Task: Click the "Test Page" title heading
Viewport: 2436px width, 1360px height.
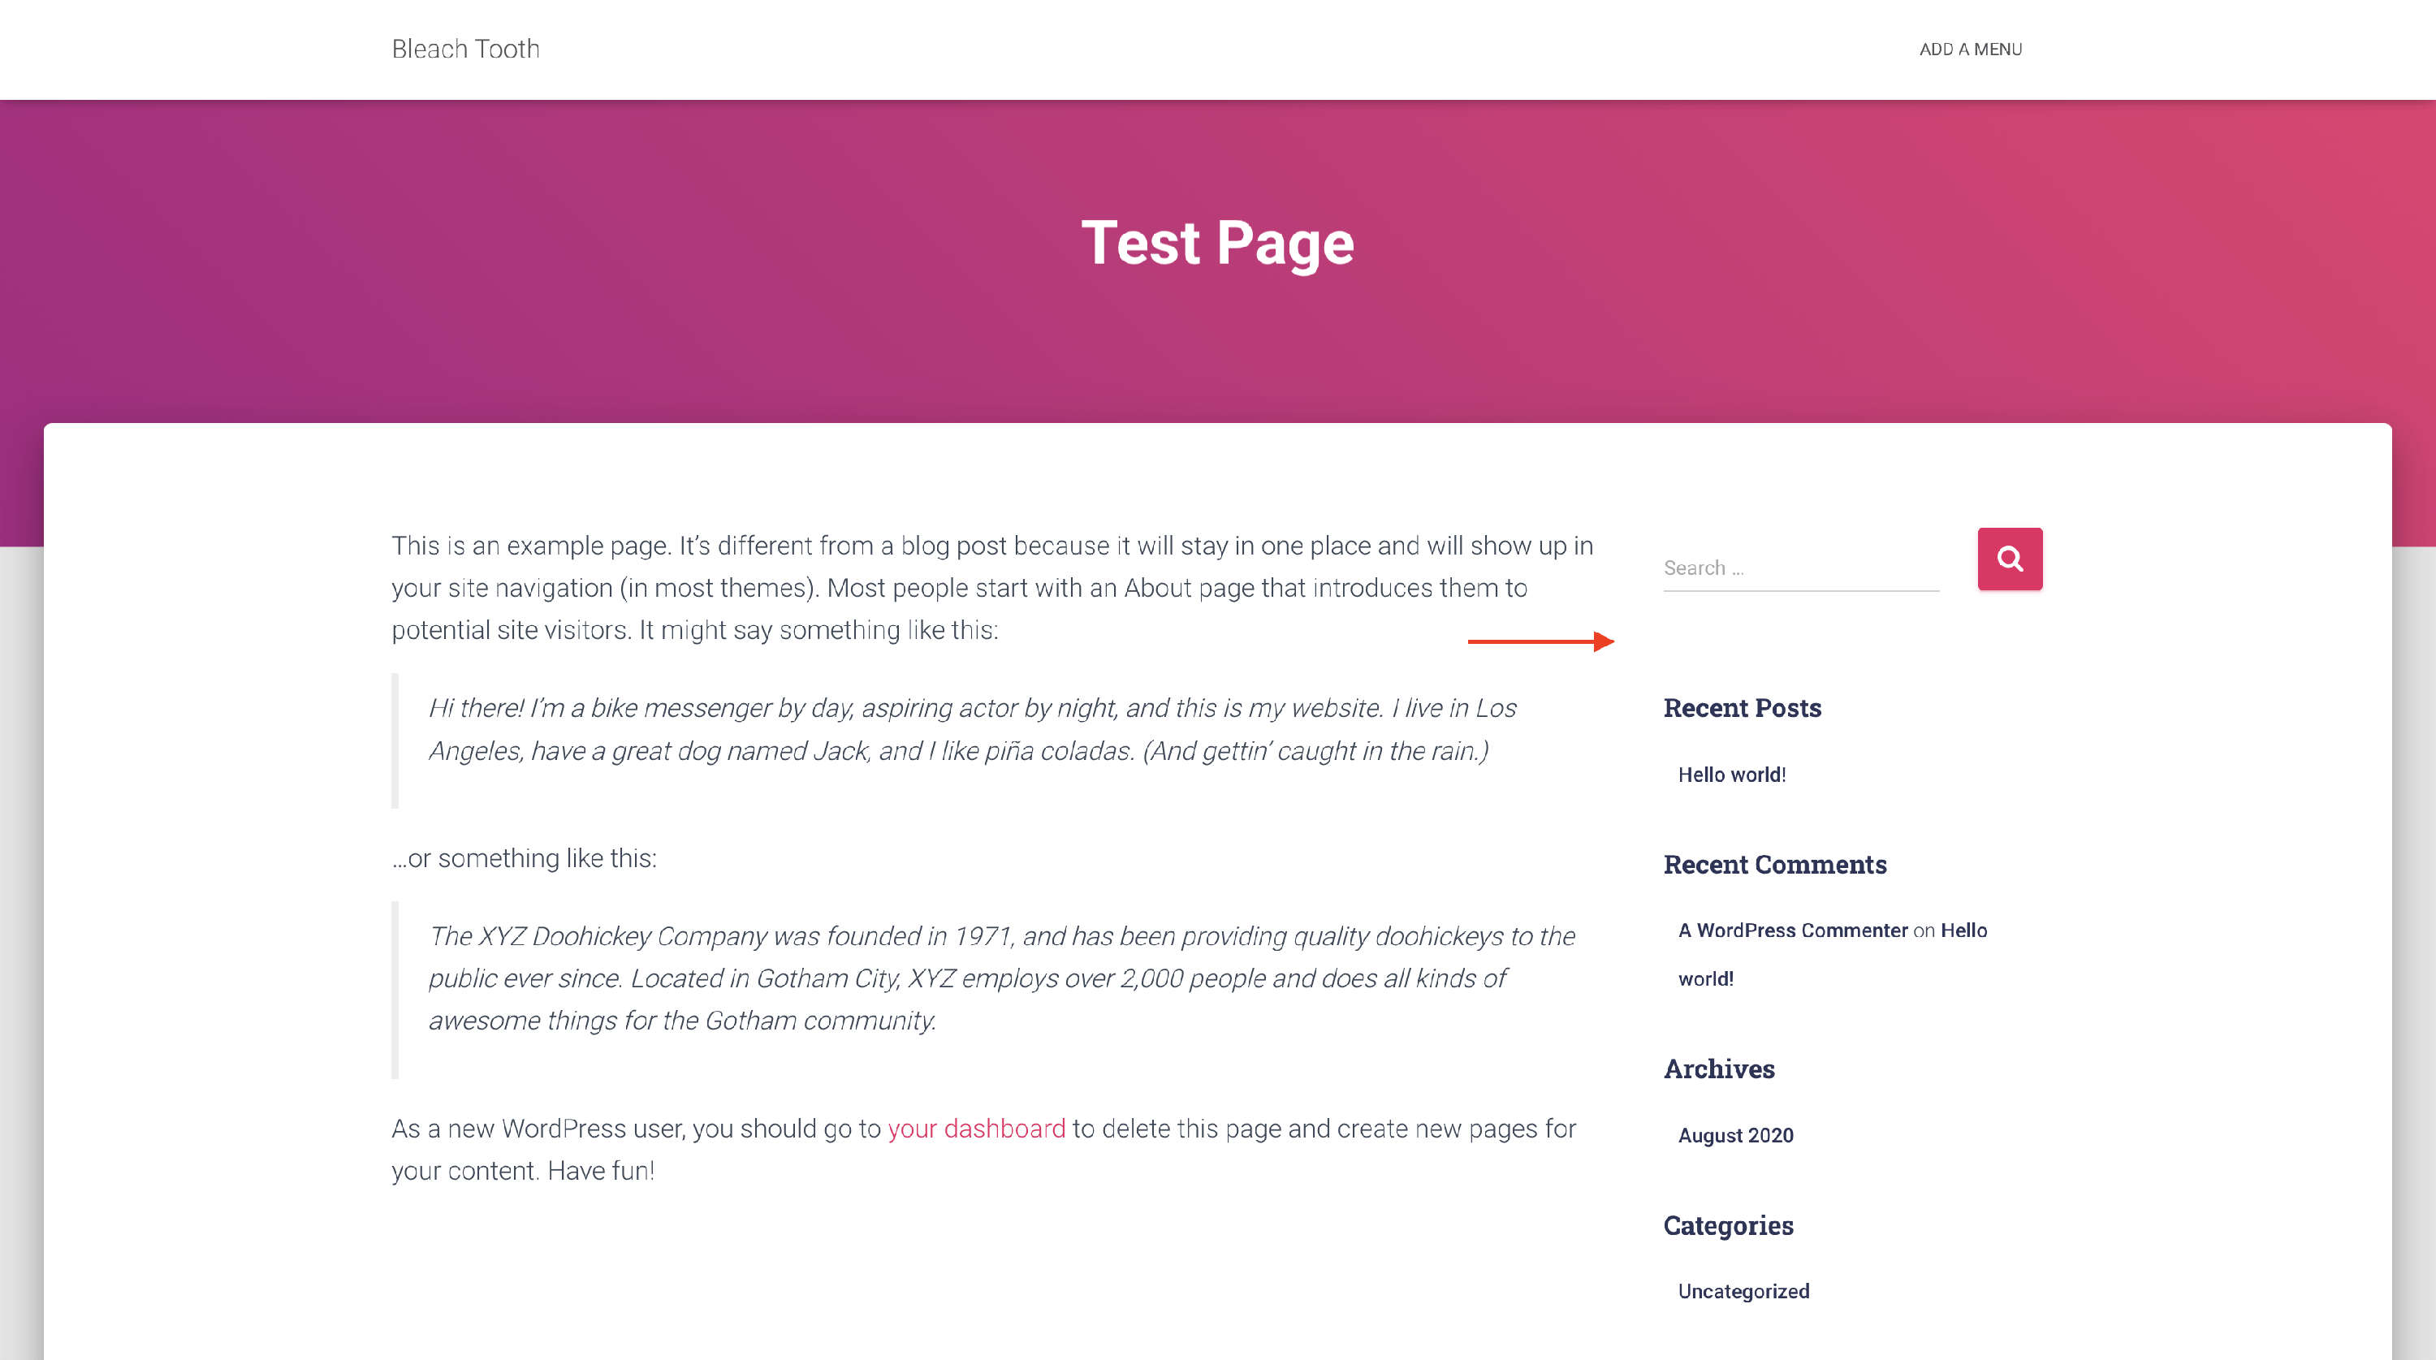Action: coord(1217,243)
